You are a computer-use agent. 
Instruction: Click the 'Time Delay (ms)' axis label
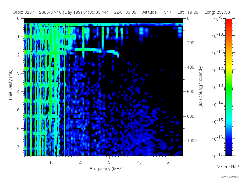pos(10,85)
